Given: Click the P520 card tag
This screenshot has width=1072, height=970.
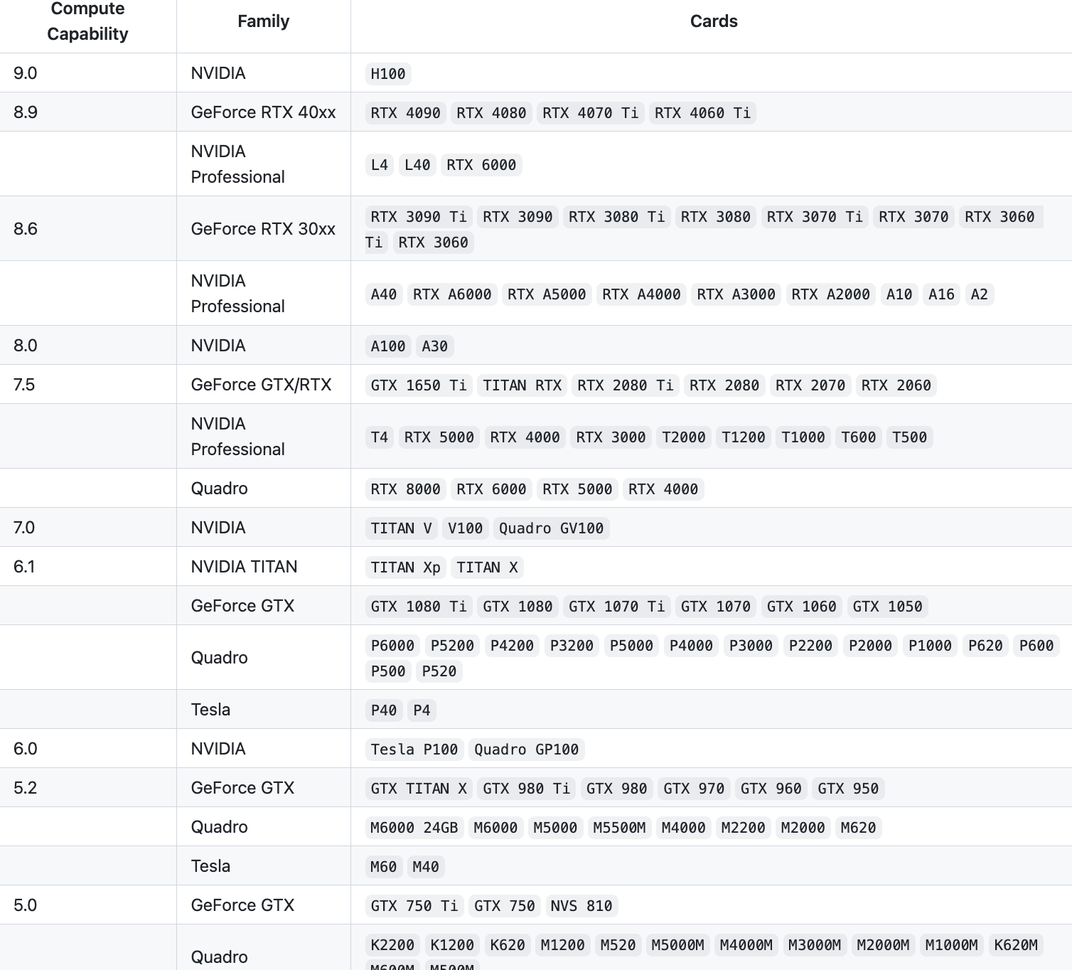Looking at the screenshot, I should coord(439,671).
